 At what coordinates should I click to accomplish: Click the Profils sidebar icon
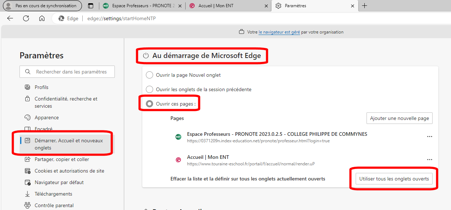tap(27, 87)
